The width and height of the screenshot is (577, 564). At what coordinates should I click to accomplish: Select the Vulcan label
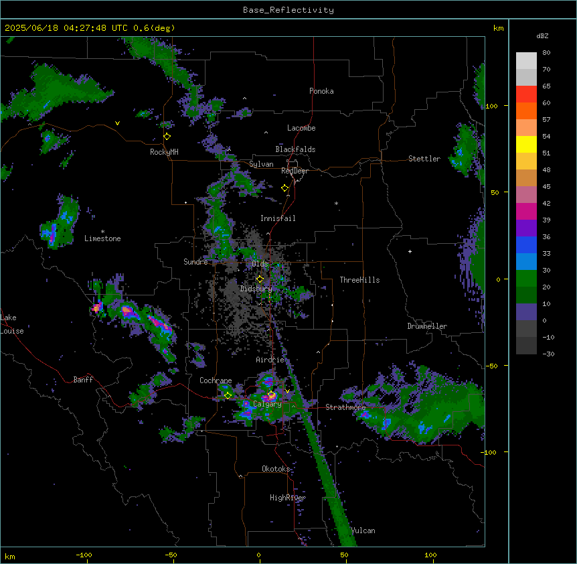tap(363, 531)
